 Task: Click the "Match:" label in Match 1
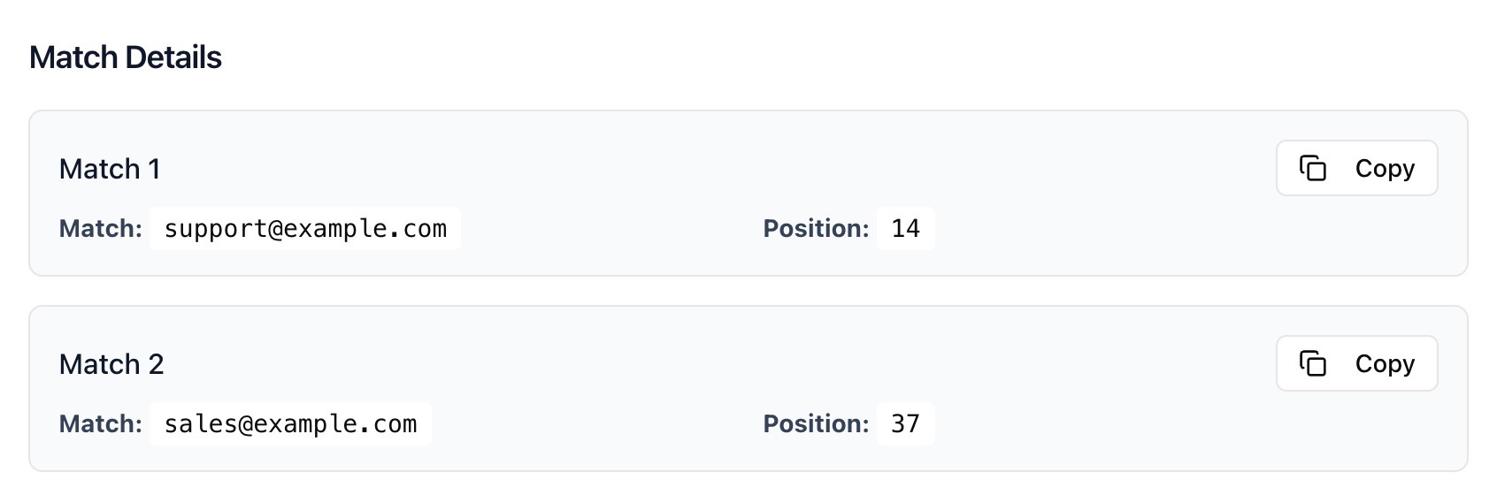click(101, 229)
